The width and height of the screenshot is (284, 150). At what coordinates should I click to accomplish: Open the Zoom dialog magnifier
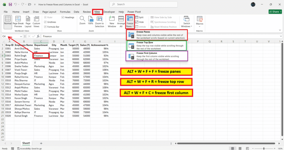coord(82,20)
